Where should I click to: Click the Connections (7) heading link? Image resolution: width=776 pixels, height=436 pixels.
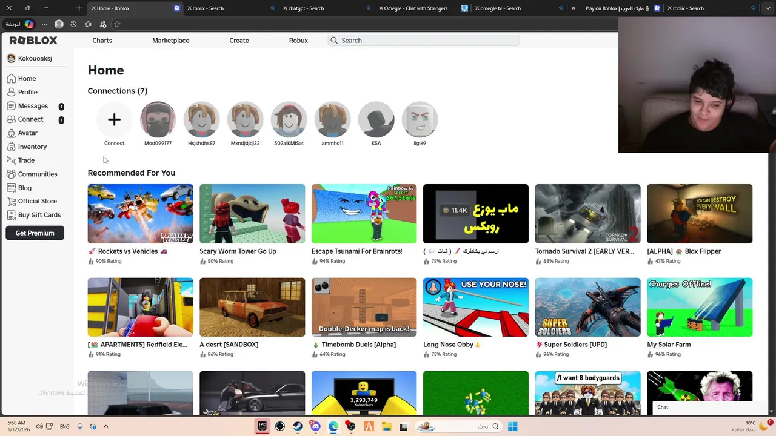click(117, 91)
